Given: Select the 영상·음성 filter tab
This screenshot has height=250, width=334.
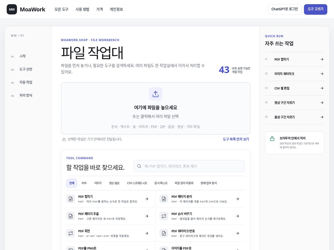Looking at the screenshot, I should (114, 183).
